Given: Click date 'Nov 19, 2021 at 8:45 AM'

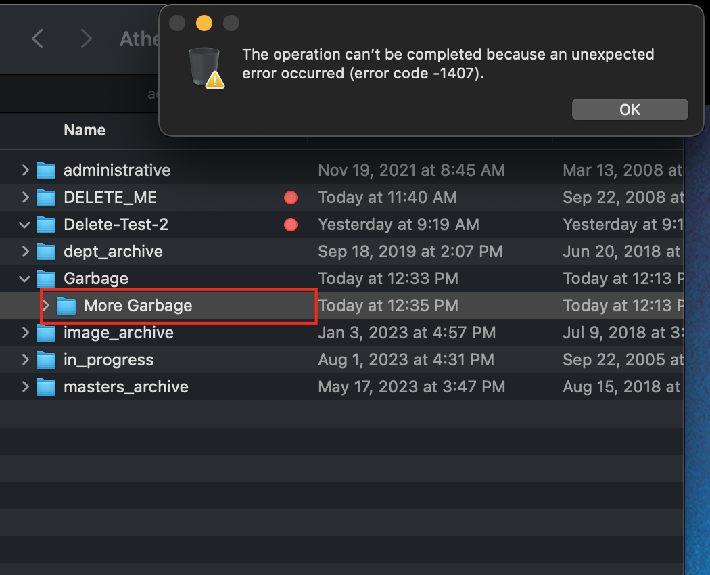Looking at the screenshot, I should [x=411, y=170].
